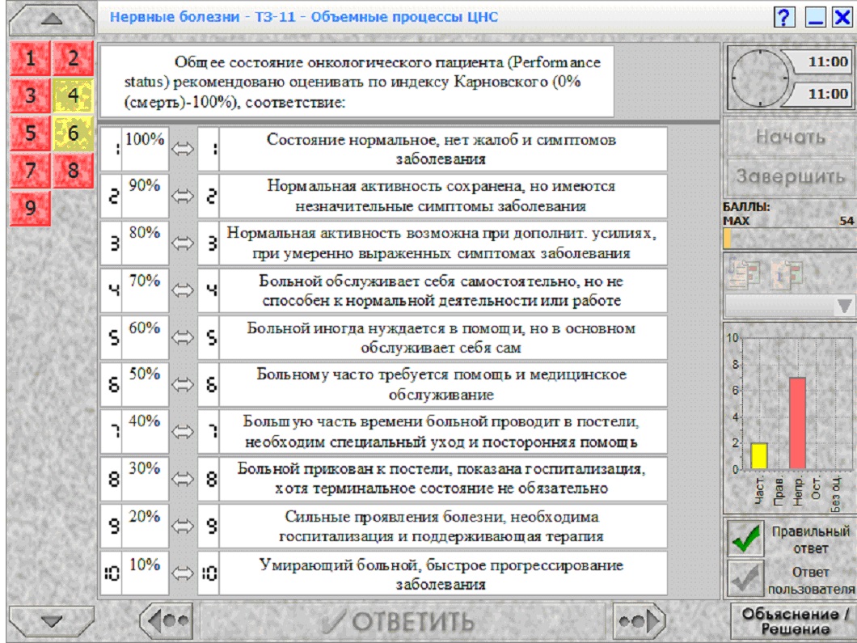Click the 30% percentage cell
The height and width of the screenshot is (643, 857).
click(x=145, y=479)
